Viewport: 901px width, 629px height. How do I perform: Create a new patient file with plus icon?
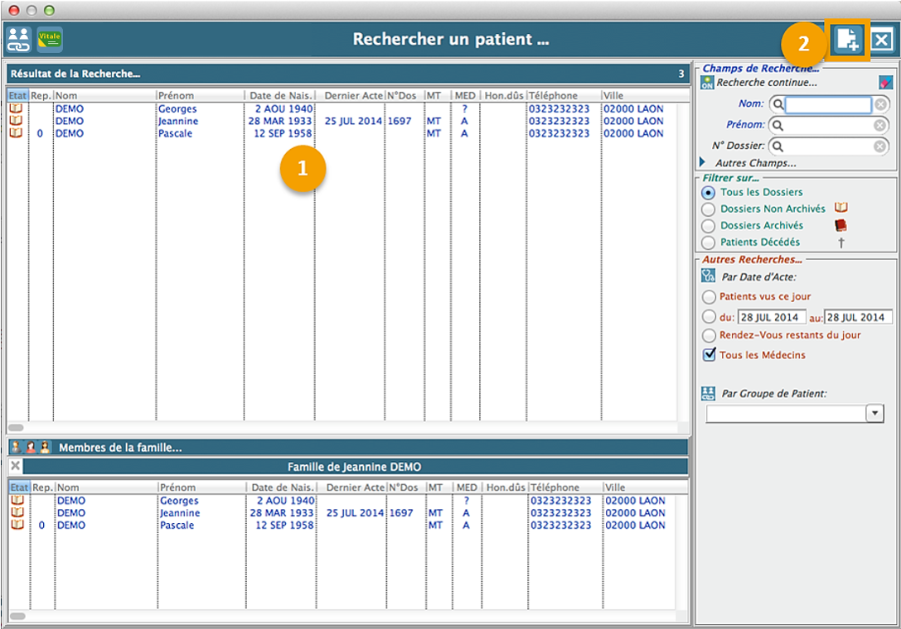[x=847, y=40]
